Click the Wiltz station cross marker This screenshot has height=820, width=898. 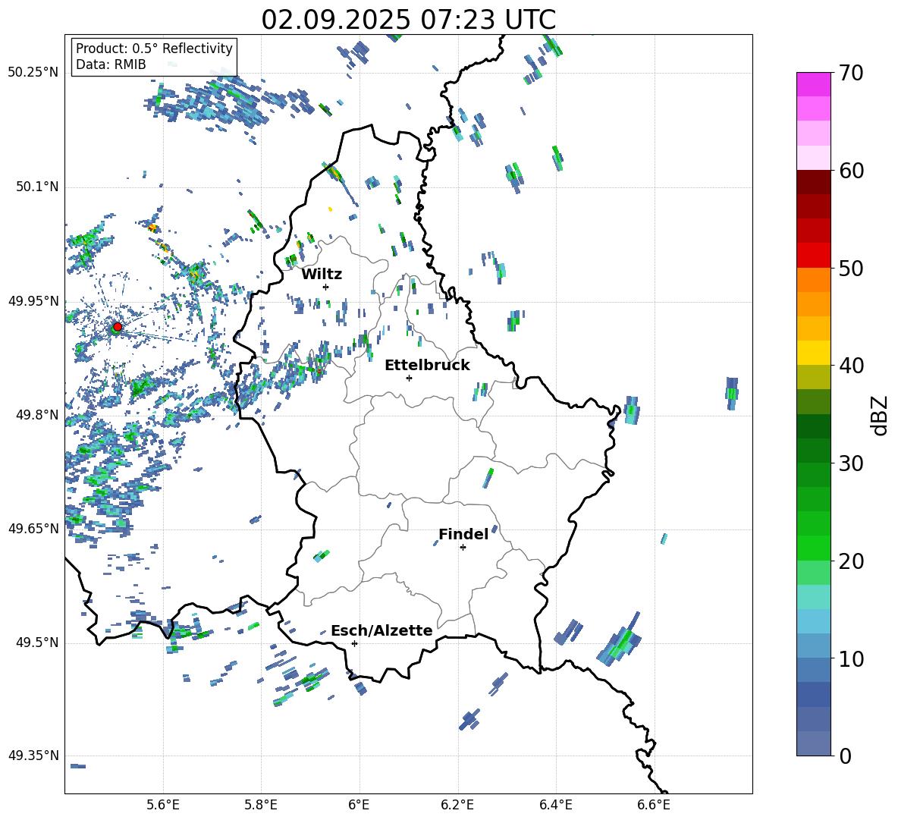click(x=326, y=287)
